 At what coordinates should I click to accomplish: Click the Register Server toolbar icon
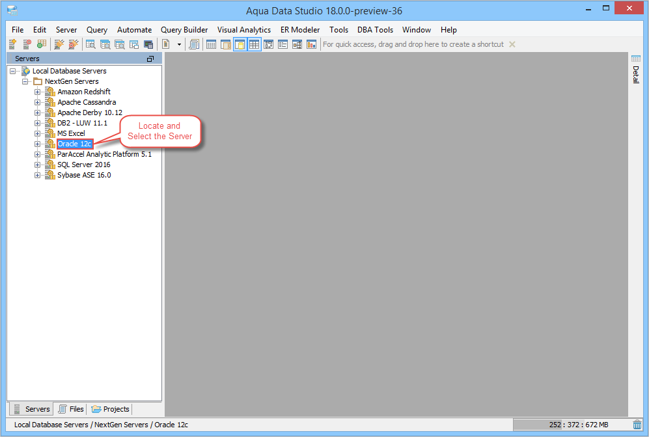12,44
